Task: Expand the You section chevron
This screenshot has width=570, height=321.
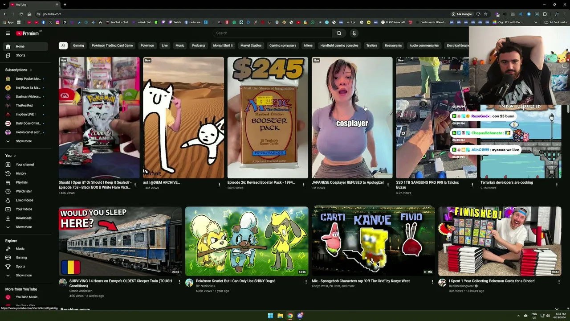Action: [x=15, y=156]
